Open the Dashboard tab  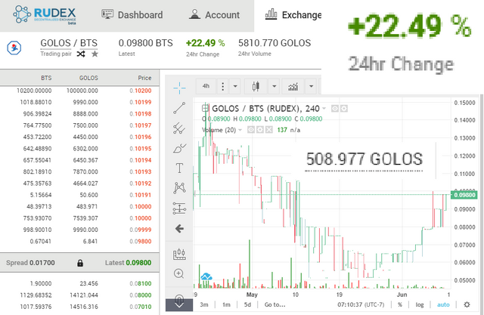(132, 14)
